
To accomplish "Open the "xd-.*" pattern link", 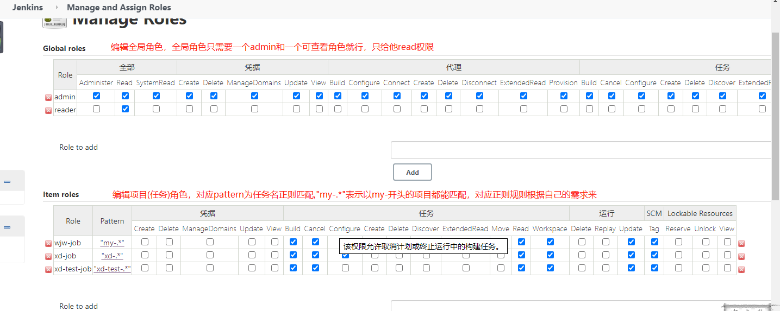I will [x=112, y=256].
